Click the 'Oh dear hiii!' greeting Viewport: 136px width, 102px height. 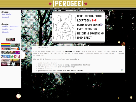click(x=45, y=48)
